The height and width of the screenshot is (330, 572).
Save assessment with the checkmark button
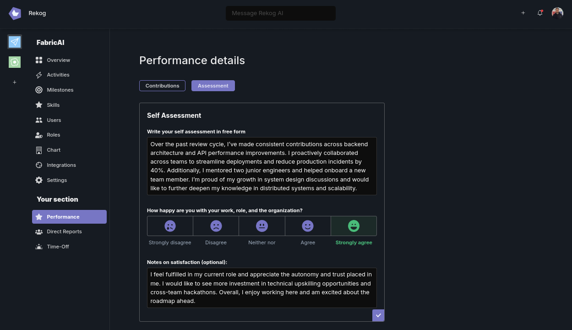(x=378, y=315)
